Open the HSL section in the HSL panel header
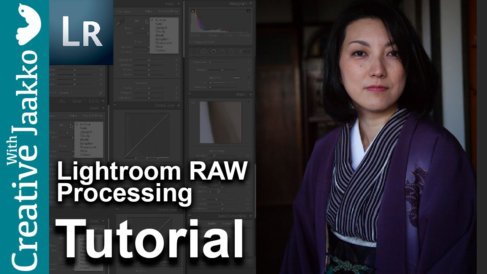This screenshot has width=487, height=274. click(x=62, y=101)
